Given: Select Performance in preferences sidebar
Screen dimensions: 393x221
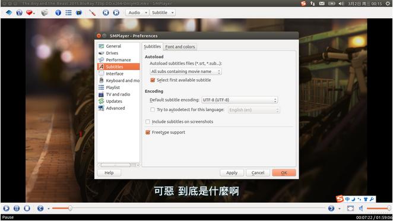Looking at the screenshot, I should coord(118,60).
